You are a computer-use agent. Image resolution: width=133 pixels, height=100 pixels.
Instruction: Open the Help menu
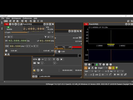click(x=35, y=18)
